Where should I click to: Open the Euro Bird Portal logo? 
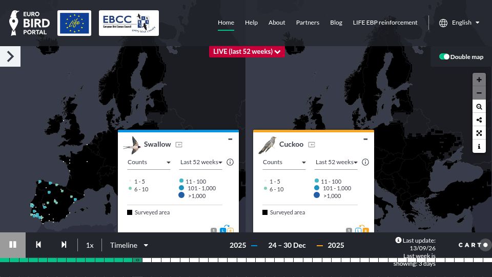29,23
